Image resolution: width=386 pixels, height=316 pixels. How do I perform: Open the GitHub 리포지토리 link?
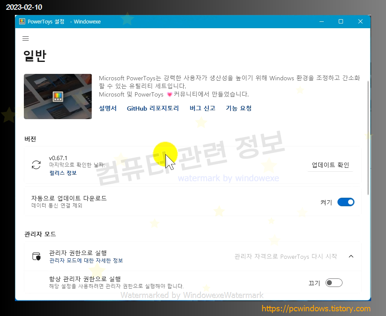click(x=153, y=108)
